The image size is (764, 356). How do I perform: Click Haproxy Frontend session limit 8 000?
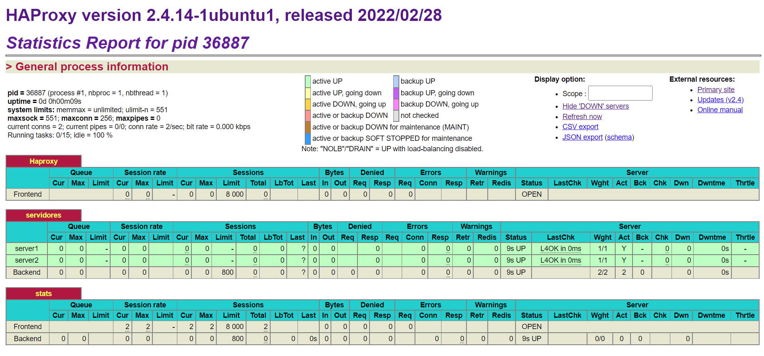(x=234, y=194)
